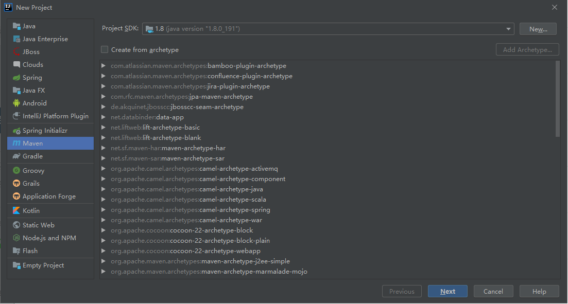The image size is (568, 304).
Task: Select maven-archetype-marmalade-mojo row
Action: click(328, 272)
